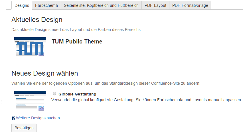This screenshot has width=243, height=133.
Task: Go to the PDF-Formatvorlage tab
Action: click(x=190, y=5)
